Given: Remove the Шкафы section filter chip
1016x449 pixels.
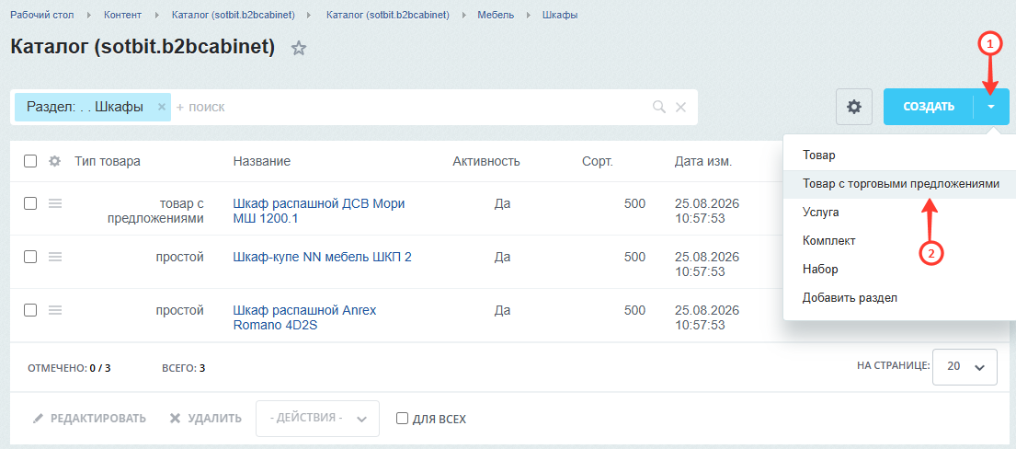Looking at the screenshot, I should click(162, 107).
